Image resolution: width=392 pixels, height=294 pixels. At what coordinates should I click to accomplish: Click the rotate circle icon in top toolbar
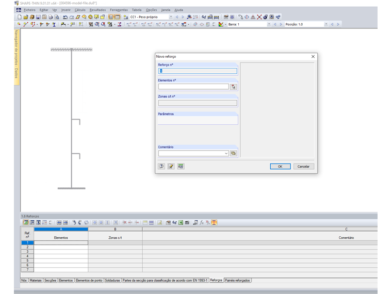pos(247,17)
